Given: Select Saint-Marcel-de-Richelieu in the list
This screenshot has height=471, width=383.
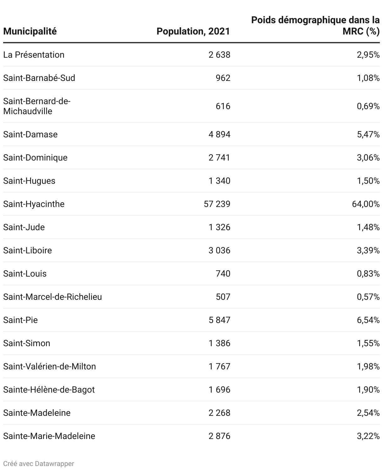Looking at the screenshot, I should click(53, 297).
